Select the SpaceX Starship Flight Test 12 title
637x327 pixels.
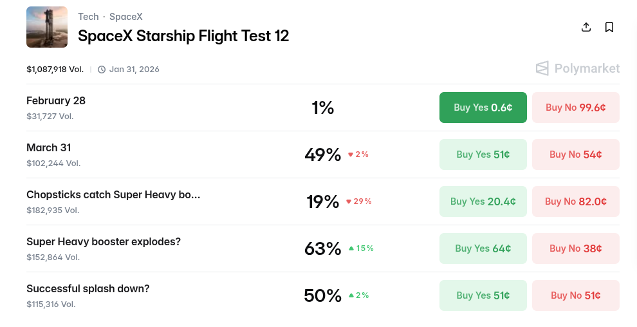(x=183, y=36)
